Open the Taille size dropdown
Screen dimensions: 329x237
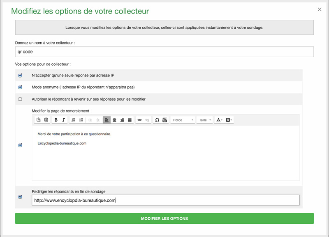click(x=205, y=120)
